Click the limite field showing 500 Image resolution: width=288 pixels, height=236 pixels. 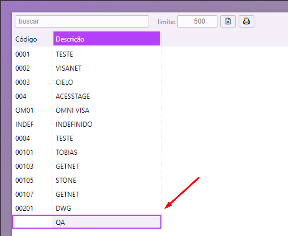197,21
